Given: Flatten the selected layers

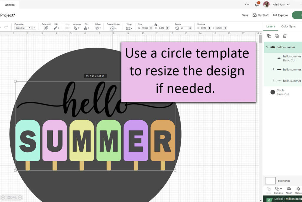Looking at the screenshot, I should tap(298, 189).
